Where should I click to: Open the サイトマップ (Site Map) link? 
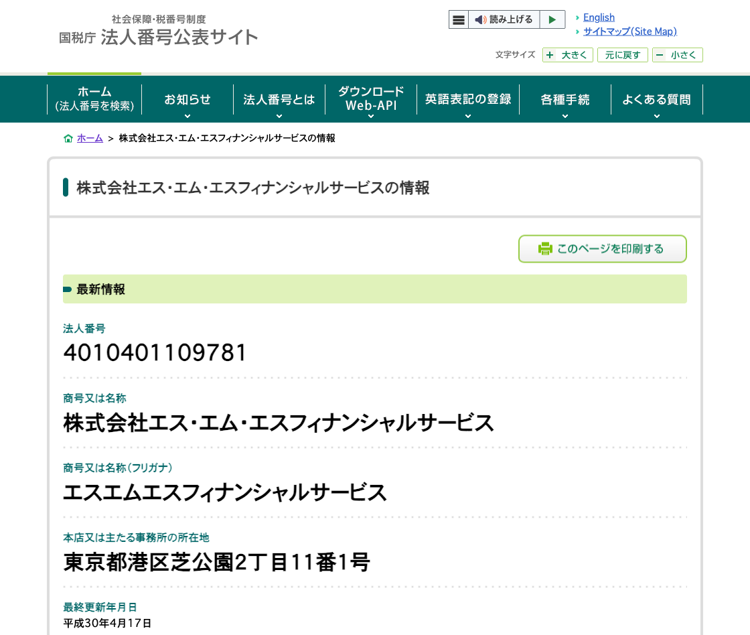(x=630, y=31)
